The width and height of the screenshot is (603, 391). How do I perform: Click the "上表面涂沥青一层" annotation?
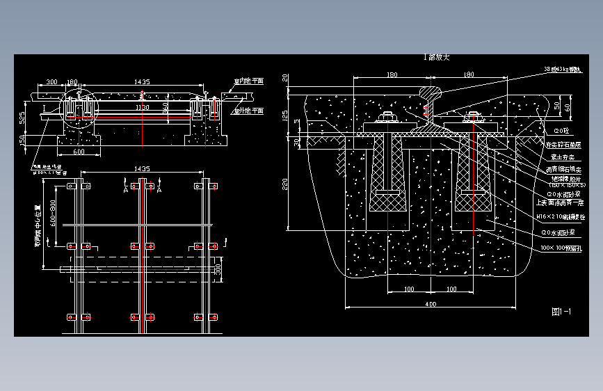[x=561, y=202]
